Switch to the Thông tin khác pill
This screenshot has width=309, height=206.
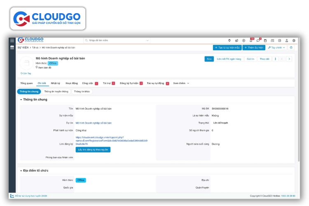[82, 91]
